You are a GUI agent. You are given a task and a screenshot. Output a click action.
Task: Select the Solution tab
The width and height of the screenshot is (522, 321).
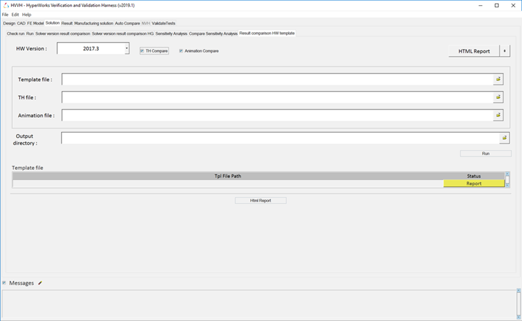[53, 23]
